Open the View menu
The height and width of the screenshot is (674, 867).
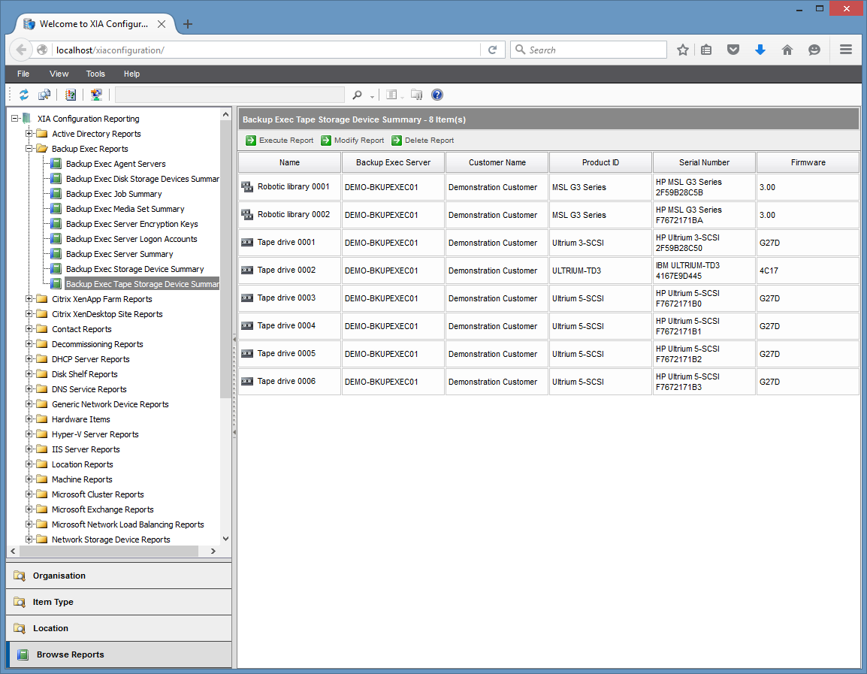point(59,74)
